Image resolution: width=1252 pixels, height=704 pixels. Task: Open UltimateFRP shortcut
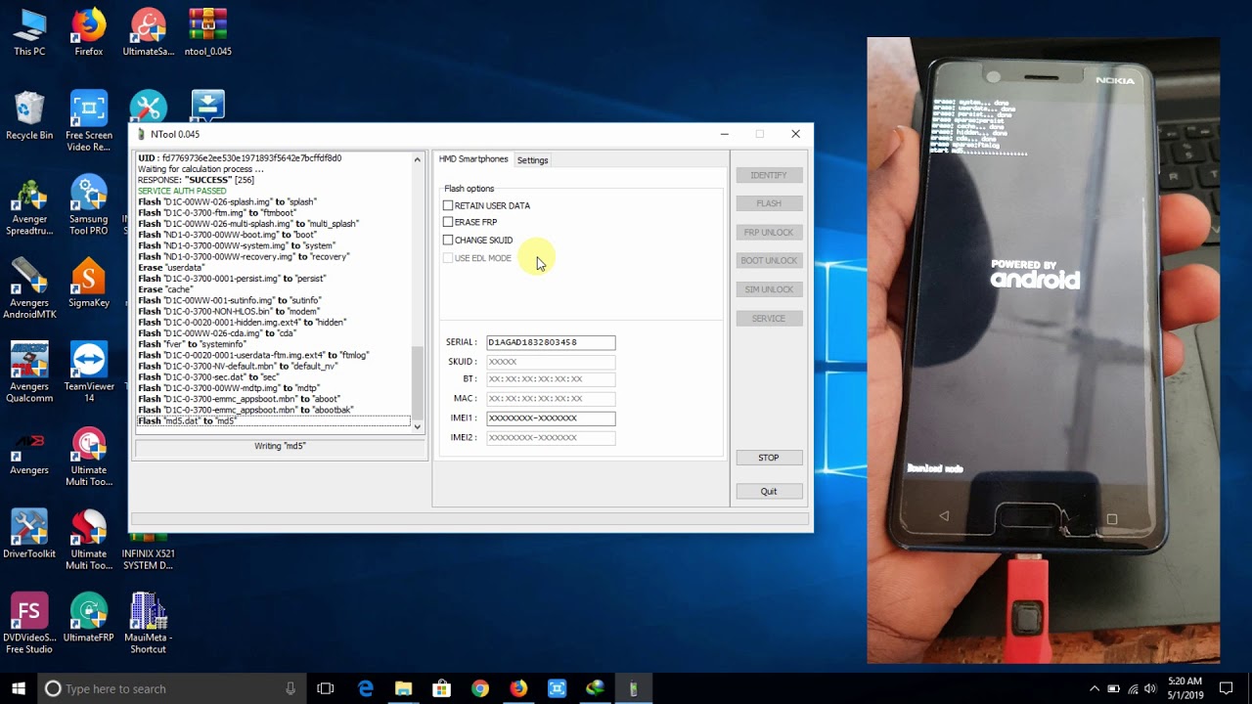pyautogui.click(x=88, y=618)
